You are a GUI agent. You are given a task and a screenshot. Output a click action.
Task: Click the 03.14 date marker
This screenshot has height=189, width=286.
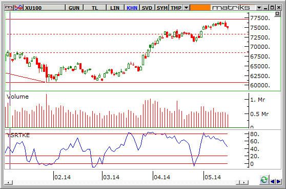111,177
